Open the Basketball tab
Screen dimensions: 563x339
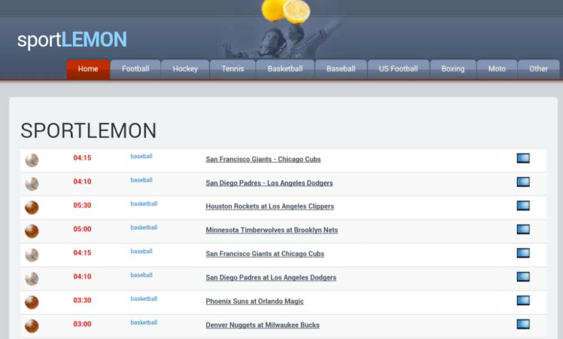coord(285,69)
